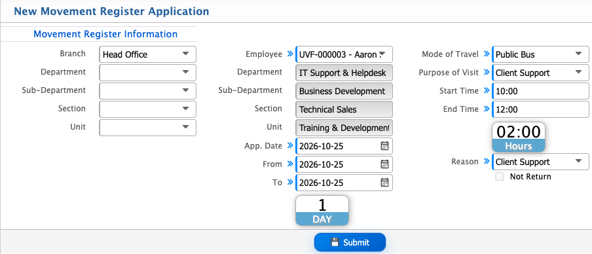Click read-only Unit field Training & Development

[x=344, y=128]
